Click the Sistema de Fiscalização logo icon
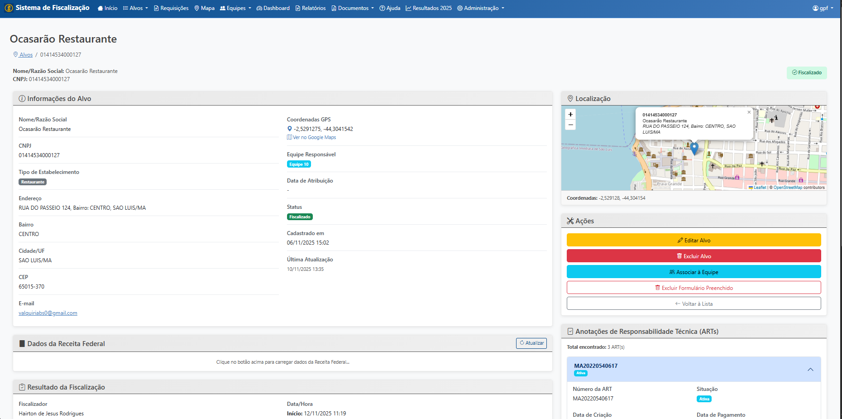Screen dimensions: 842x419 pos(9,8)
